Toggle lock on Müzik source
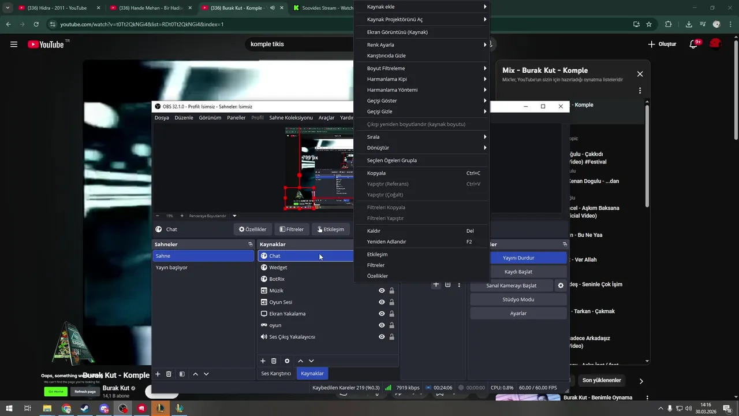The width and height of the screenshot is (739, 416). click(391, 291)
